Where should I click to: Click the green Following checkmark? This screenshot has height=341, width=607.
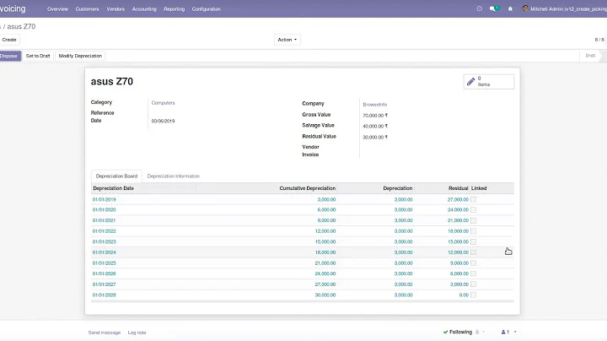(446, 332)
